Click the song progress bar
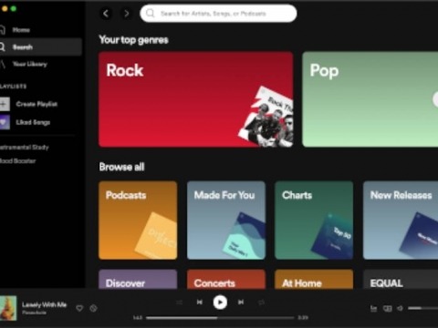 tap(220, 318)
